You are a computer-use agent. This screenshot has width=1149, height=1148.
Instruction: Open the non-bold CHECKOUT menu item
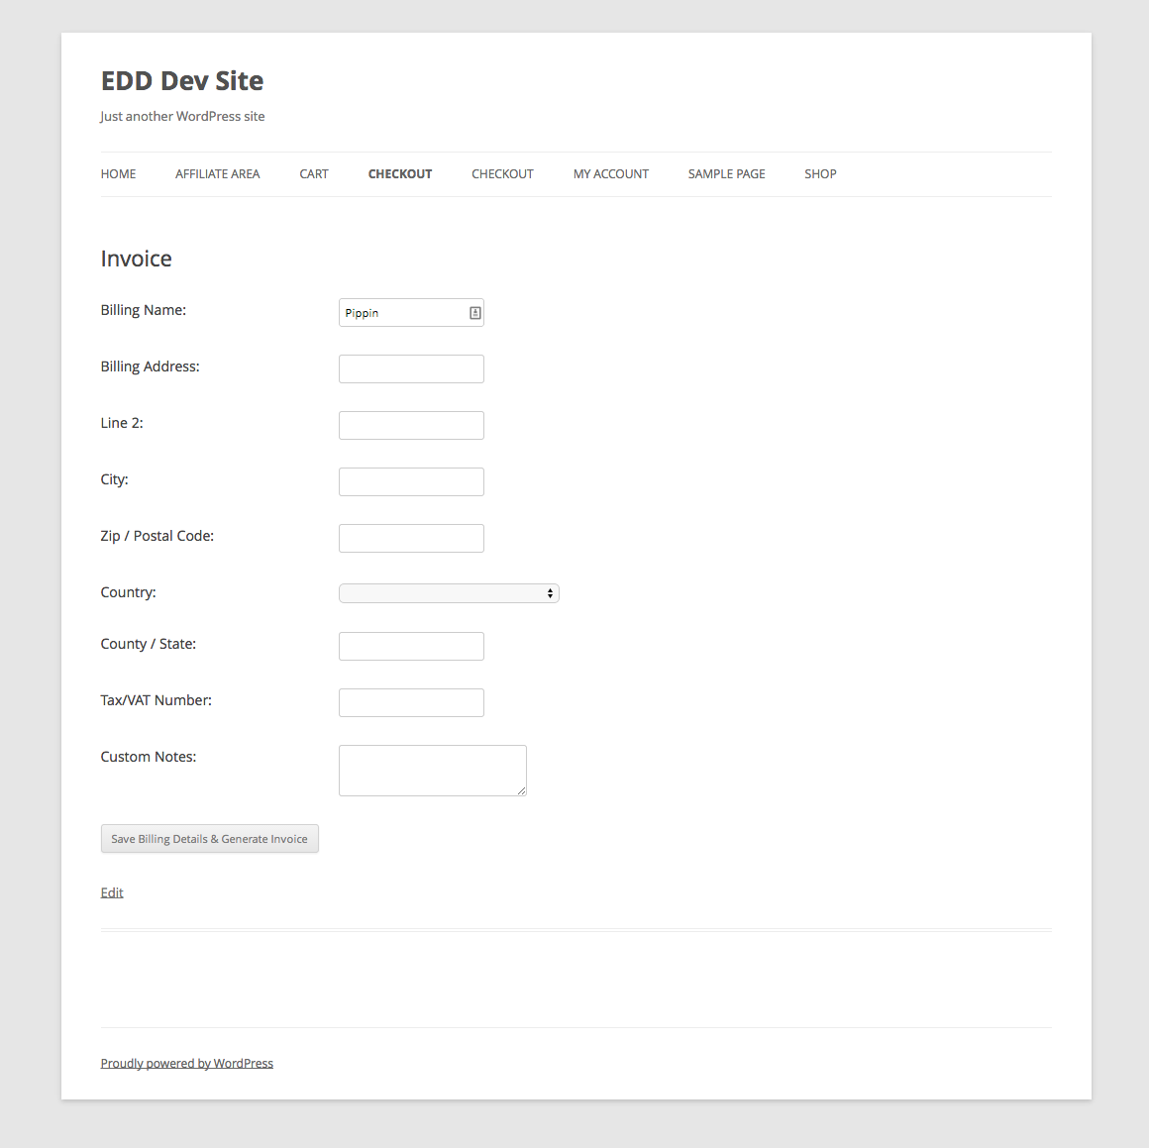click(503, 173)
